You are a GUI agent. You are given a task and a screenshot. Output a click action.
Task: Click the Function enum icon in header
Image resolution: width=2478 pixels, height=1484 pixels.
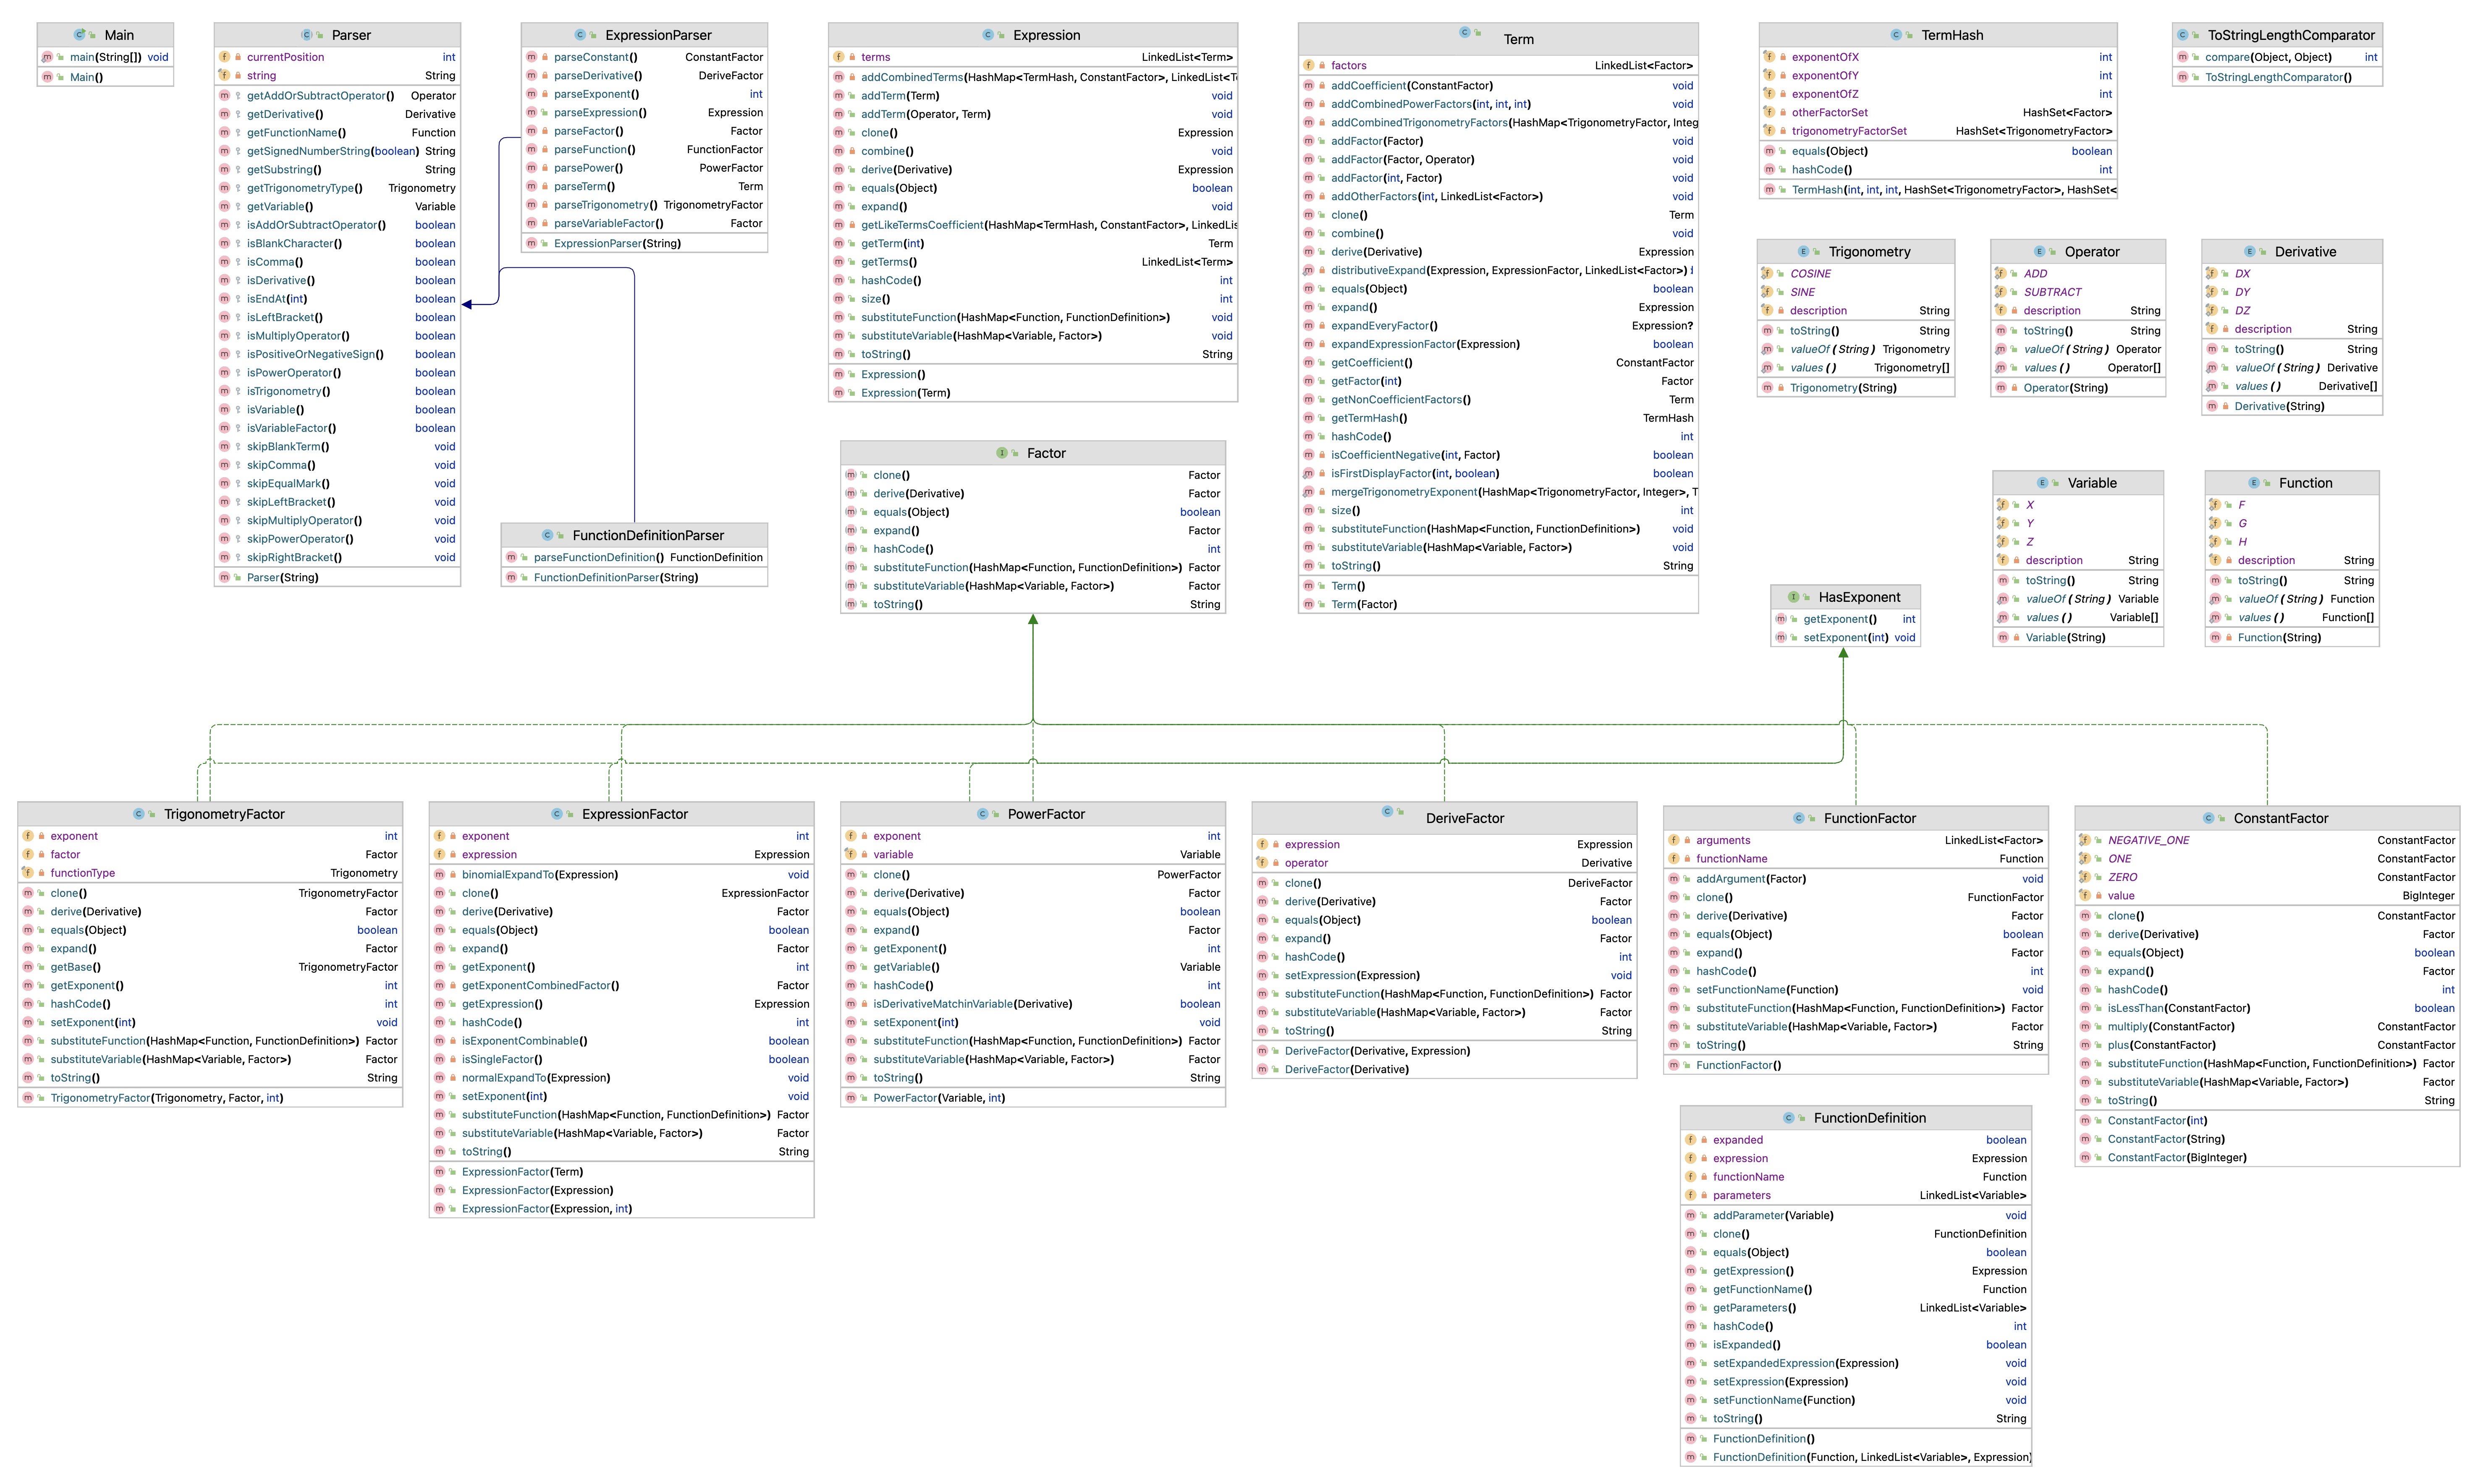click(x=2254, y=483)
